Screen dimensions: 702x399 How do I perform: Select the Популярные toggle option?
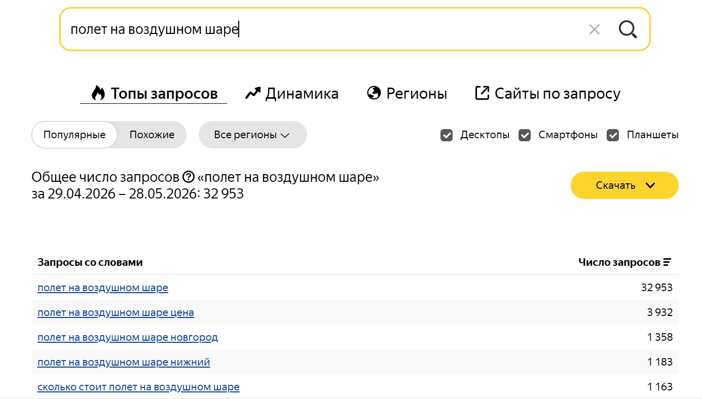pyautogui.click(x=75, y=135)
